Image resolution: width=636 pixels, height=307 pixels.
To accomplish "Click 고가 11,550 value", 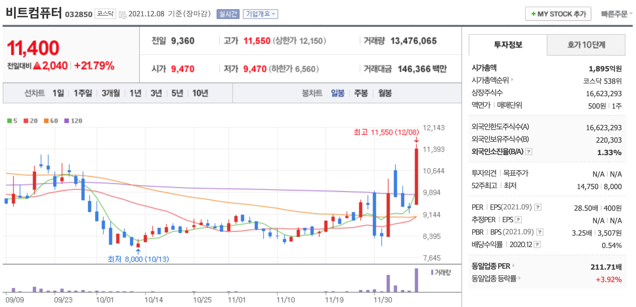I will pyautogui.click(x=257, y=41).
